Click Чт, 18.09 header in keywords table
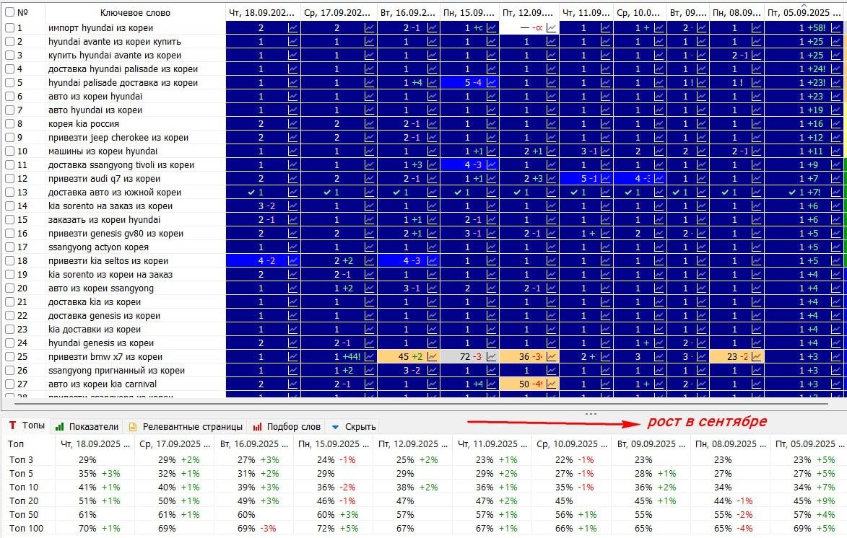The image size is (847, 538). click(x=263, y=12)
